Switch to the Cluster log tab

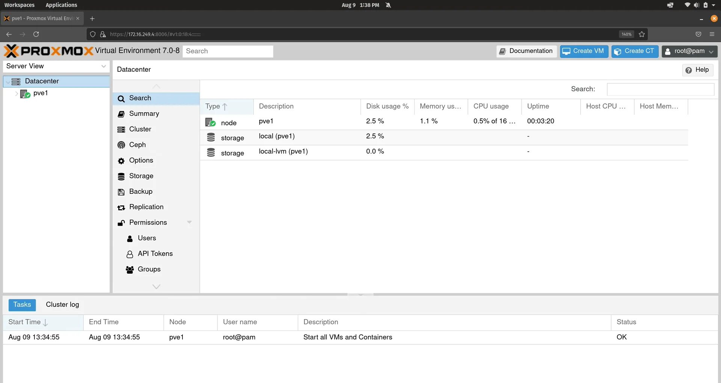point(62,305)
